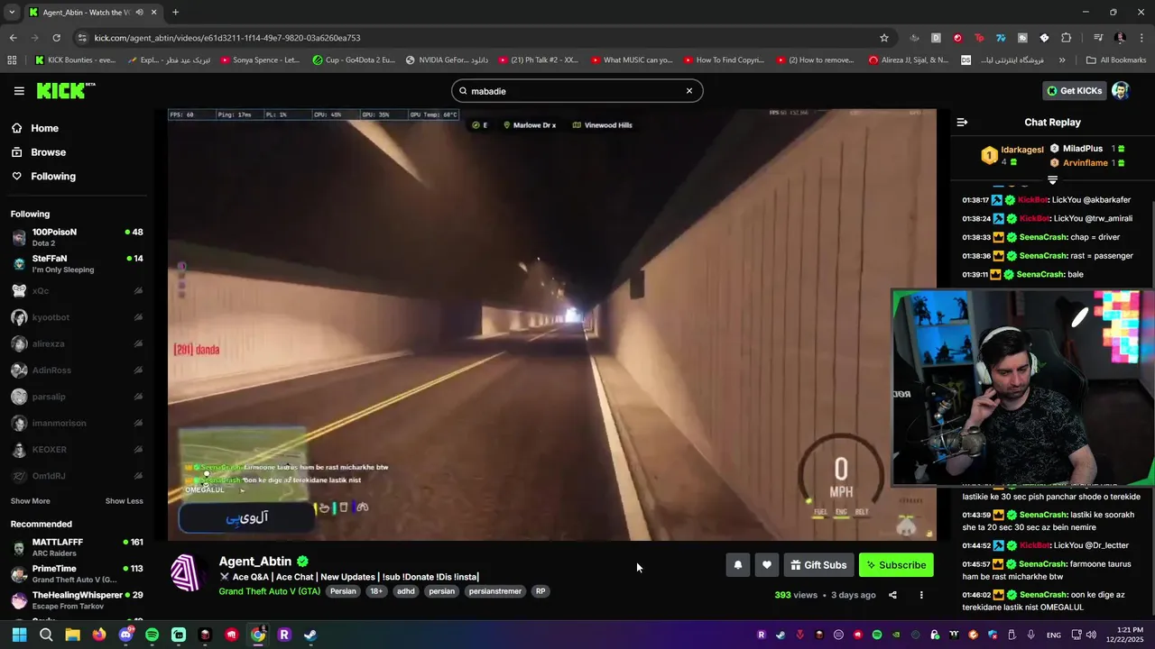Image resolution: width=1155 pixels, height=649 pixels.
Task: Click Agent_Abtin channel avatar
Action: click(x=188, y=573)
